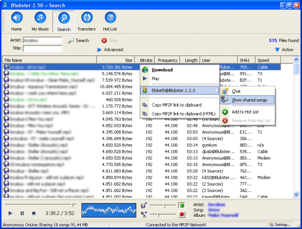The image size is (302, 229).
Task: Focus the Title input field
Action: coord(43,48)
